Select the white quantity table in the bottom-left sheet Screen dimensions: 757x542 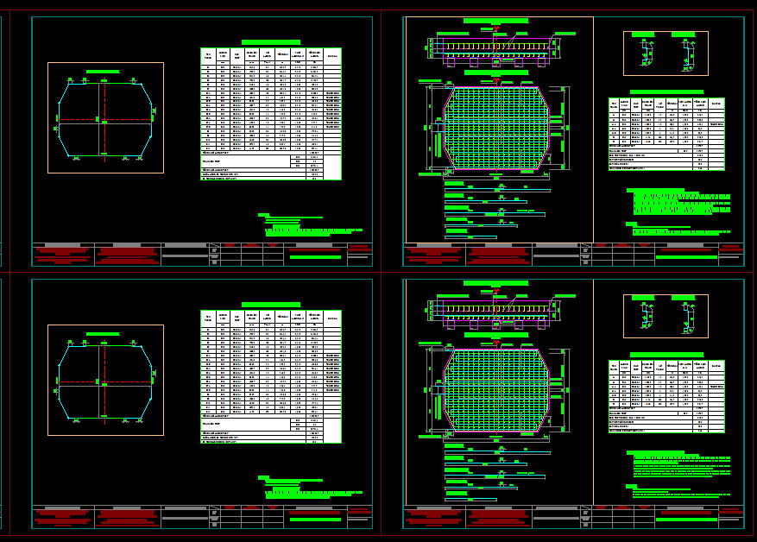pyautogui.click(x=271, y=376)
